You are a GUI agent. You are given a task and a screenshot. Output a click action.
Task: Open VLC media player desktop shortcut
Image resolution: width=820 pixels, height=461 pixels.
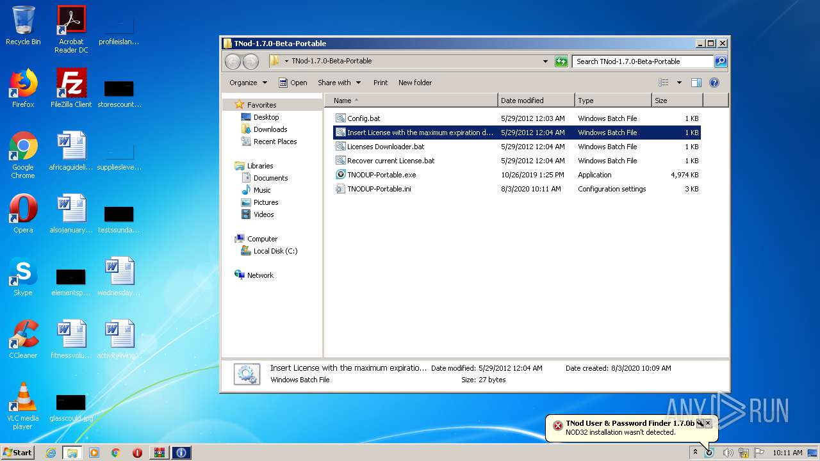(x=23, y=407)
